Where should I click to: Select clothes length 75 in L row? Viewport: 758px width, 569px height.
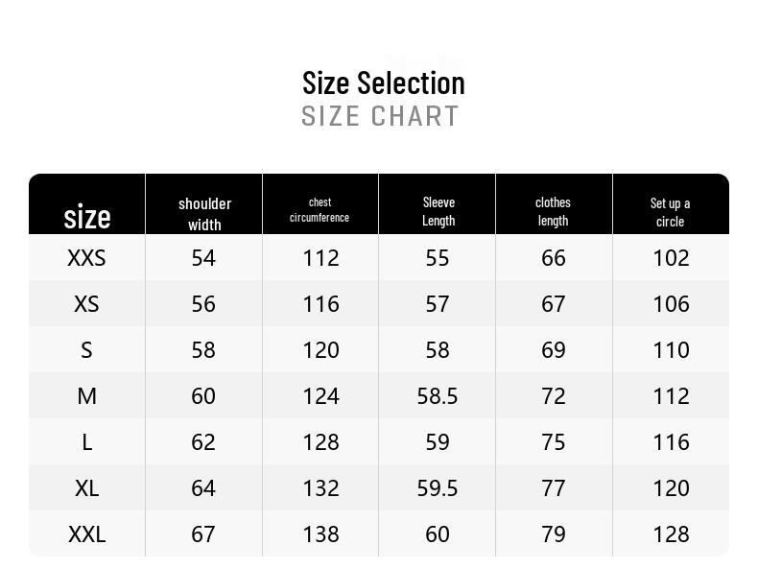point(554,442)
